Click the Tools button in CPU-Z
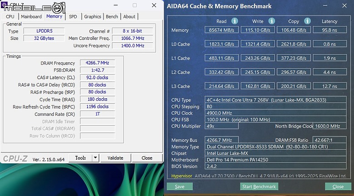 click(81, 158)
